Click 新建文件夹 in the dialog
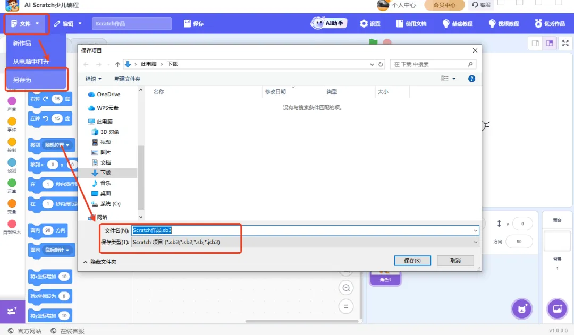Viewport: 574px width, 335px height. 127,79
